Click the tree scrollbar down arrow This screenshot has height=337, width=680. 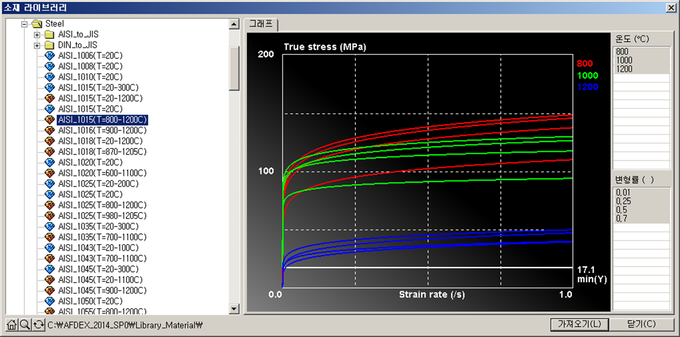point(234,308)
